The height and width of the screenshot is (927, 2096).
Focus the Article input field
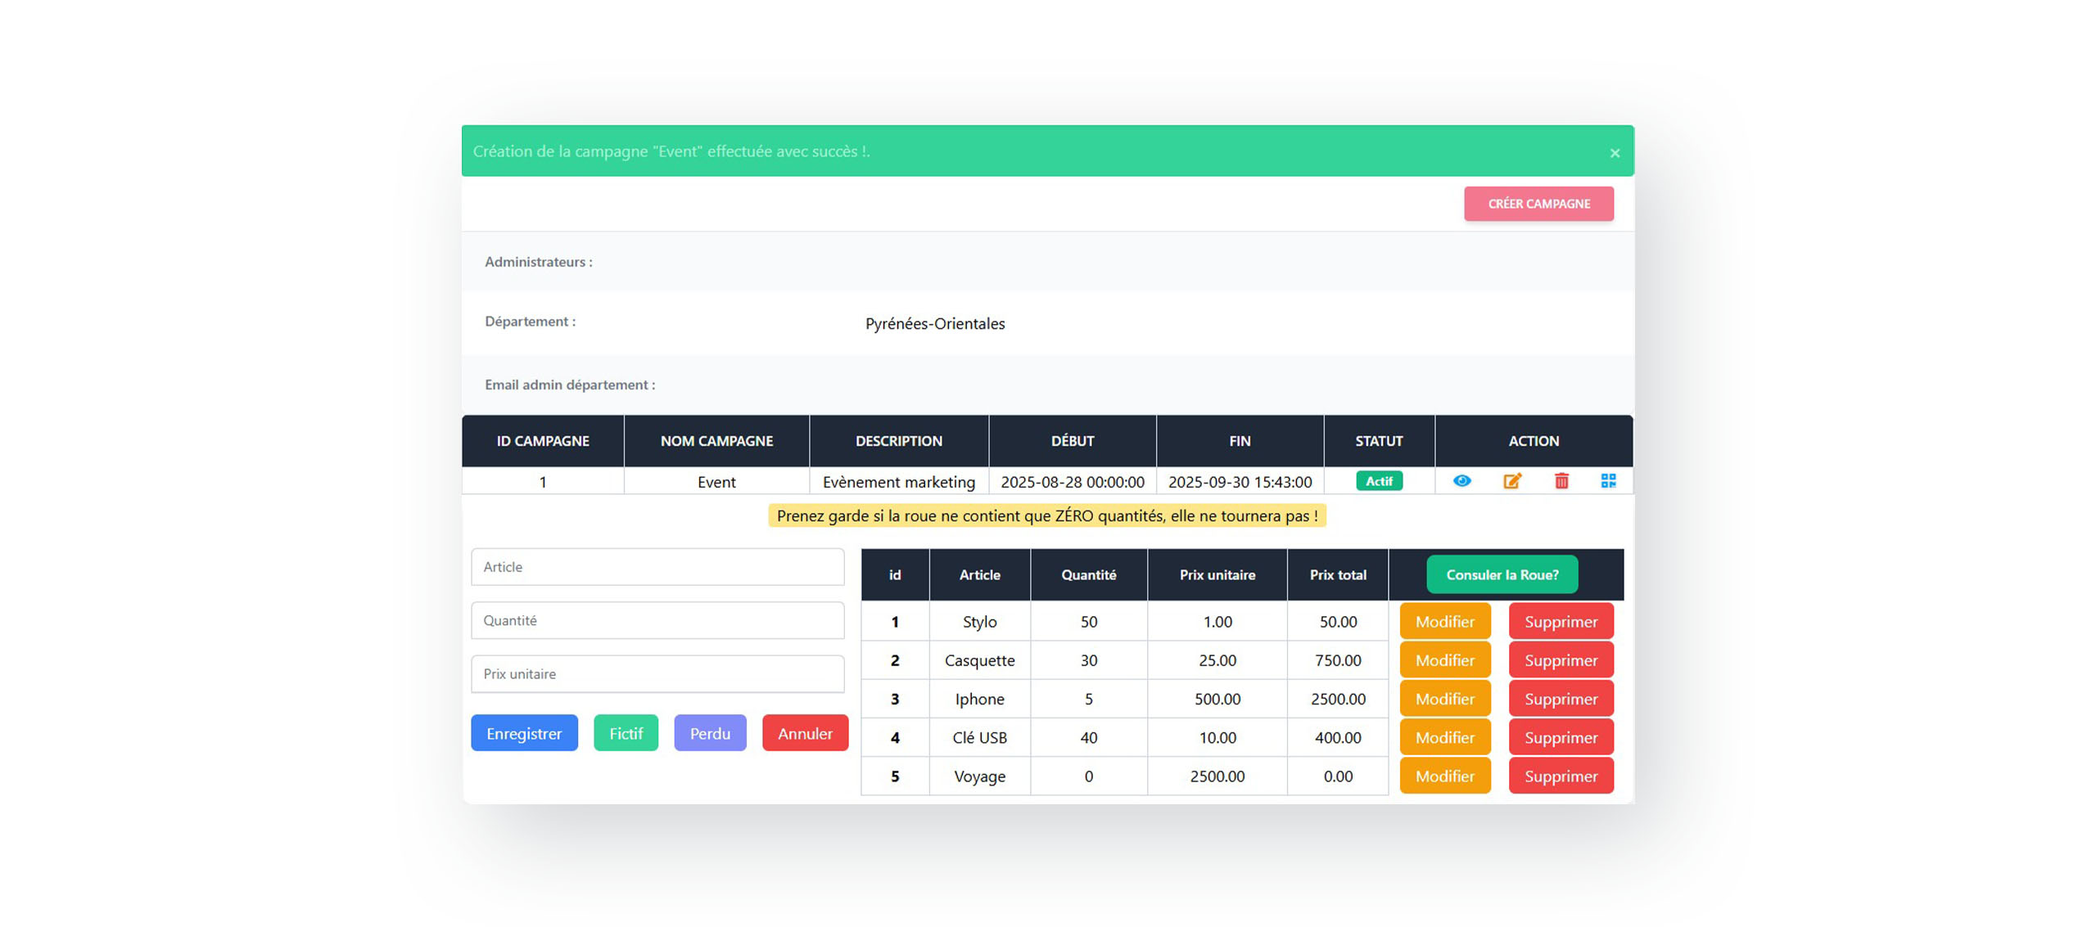coord(657,567)
